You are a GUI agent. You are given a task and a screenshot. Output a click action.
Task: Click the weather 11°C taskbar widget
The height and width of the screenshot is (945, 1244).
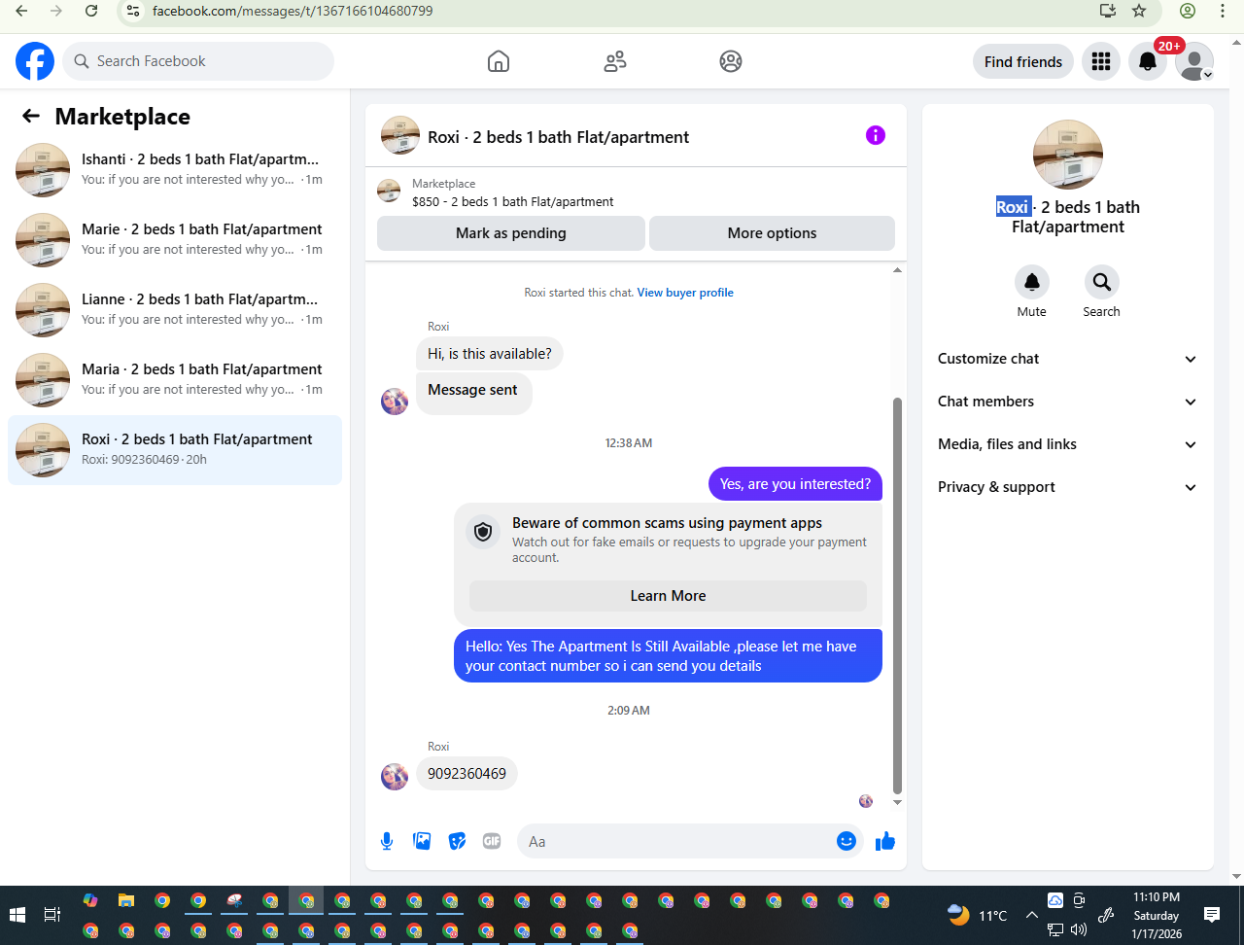pyautogui.click(x=979, y=915)
